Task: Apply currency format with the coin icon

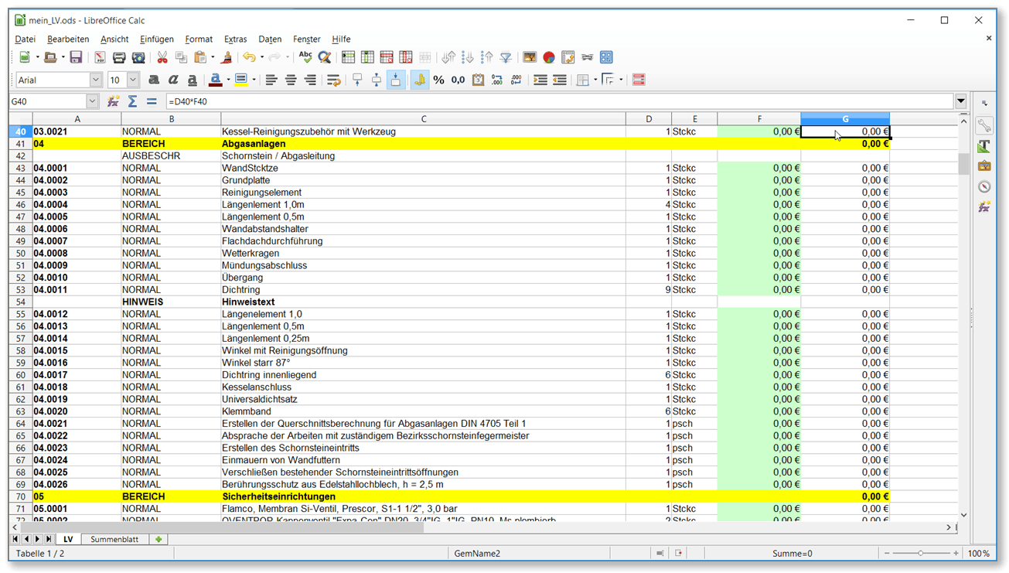Action: point(420,80)
